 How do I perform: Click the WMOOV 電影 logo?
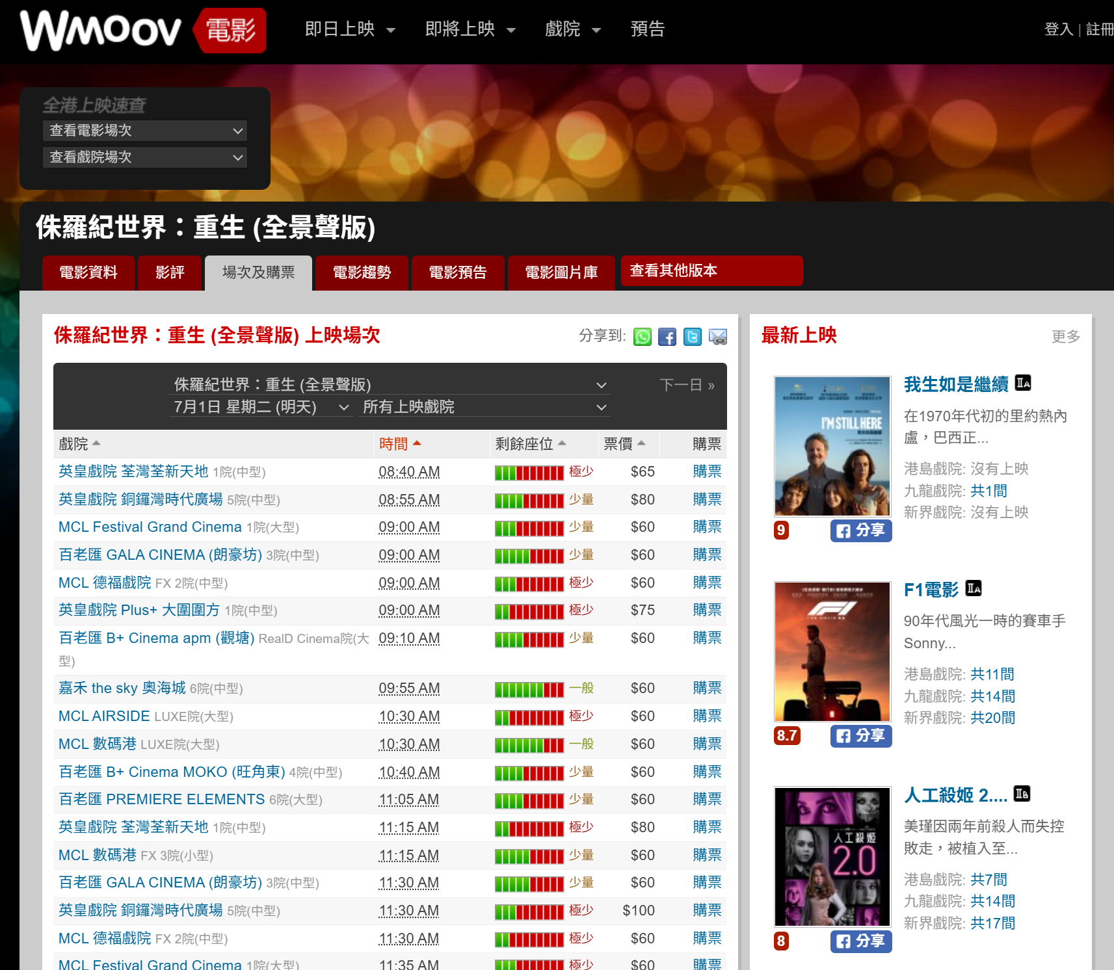tap(143, 30)
